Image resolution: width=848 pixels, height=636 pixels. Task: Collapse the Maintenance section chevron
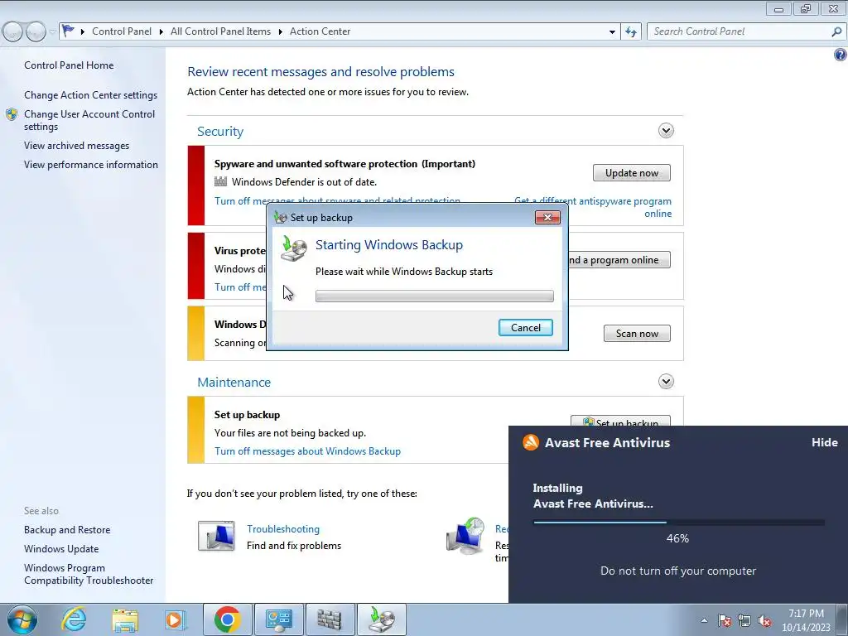tap(666, 381)
